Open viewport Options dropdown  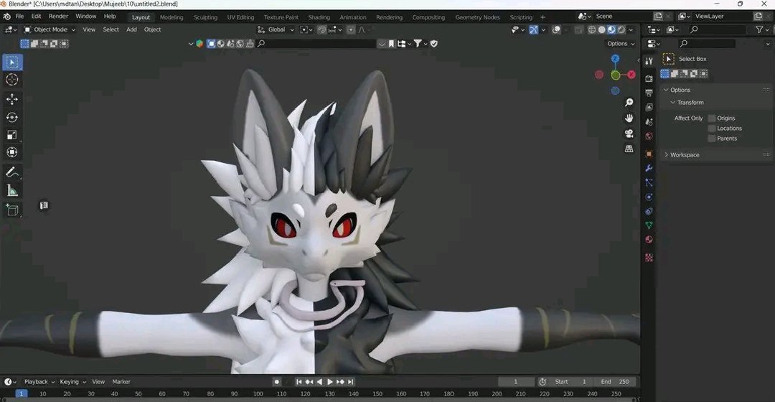[621, 44]
